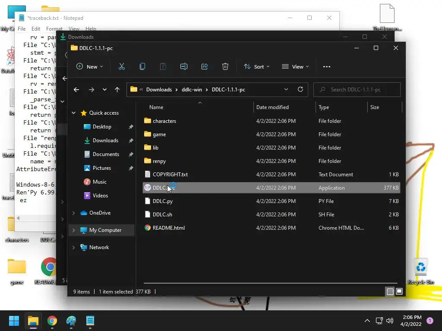Image resolution: width=442 pixels, height=331 pixels.
Task: Select the README.html file row in Explorer
Action: (272, 228)
